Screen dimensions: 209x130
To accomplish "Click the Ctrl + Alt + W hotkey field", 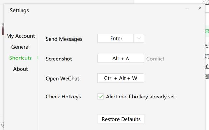I will (121, 78).
